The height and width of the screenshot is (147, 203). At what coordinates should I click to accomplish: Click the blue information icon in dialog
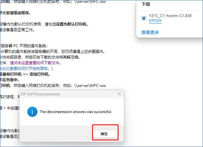(x=32, y=112)
